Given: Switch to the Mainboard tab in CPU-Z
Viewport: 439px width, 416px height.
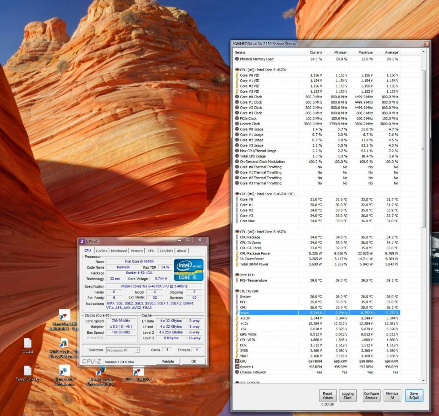Looking at the screenshot, I should pos(119,251).
